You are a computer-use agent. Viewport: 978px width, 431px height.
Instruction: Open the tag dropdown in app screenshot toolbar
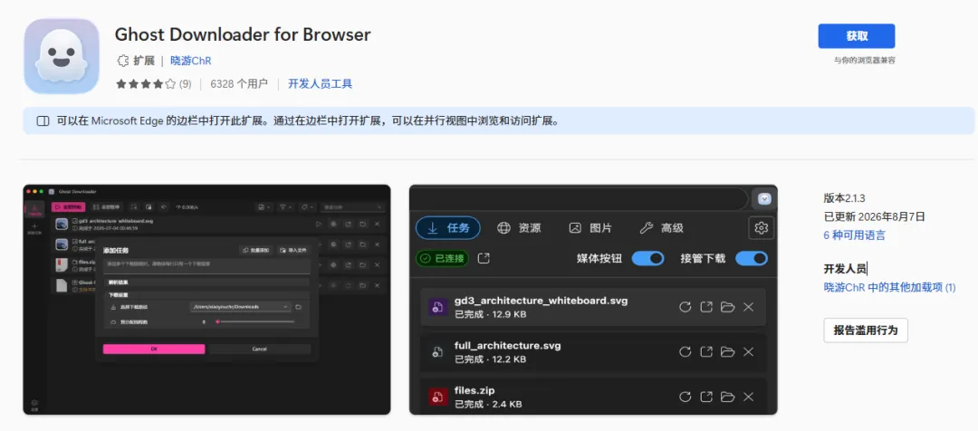(308, 206)
